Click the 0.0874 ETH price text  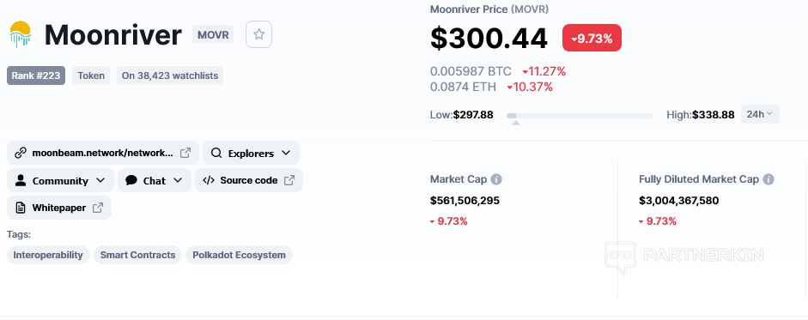464,87
